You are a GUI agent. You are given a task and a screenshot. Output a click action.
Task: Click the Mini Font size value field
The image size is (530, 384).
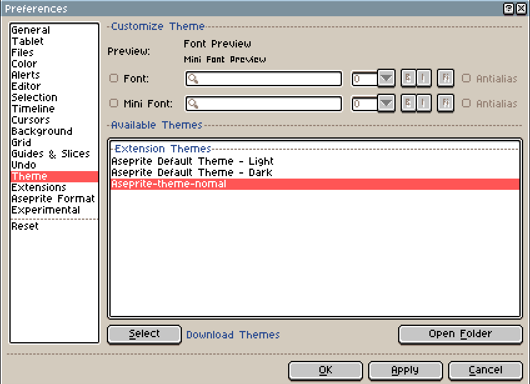(x=365, y=104)
